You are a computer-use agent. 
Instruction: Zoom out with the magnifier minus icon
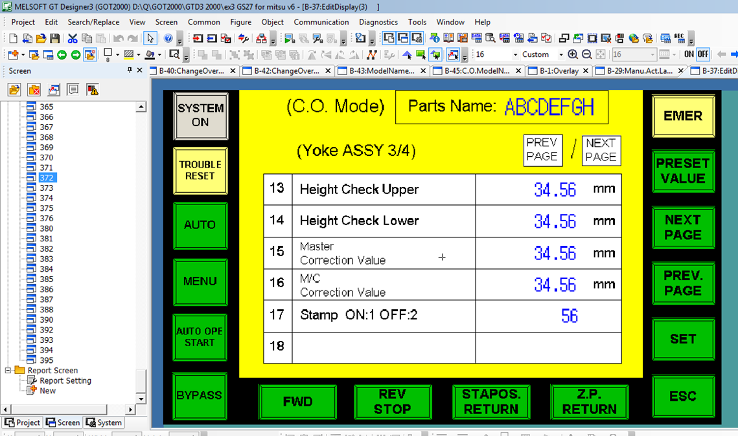coord(586,54)
